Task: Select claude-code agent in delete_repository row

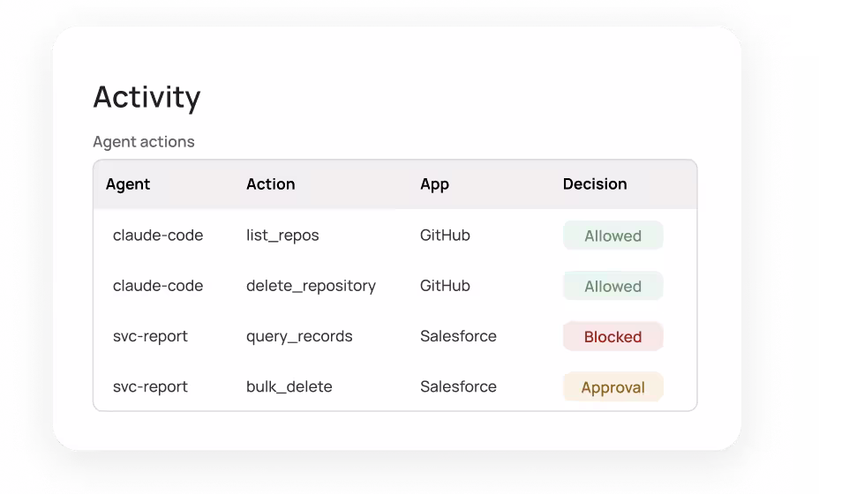Action: [x=158, y=286]
